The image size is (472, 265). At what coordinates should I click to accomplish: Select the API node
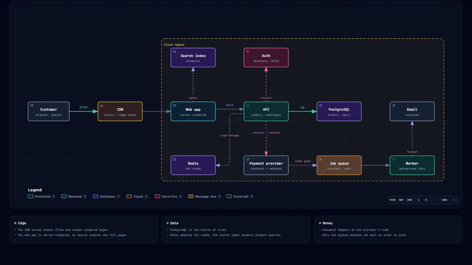266,111
